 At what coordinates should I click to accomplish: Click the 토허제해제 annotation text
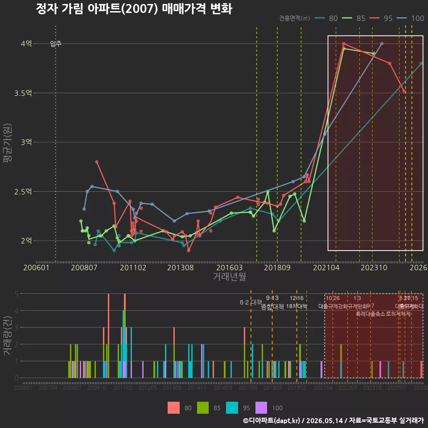click(x=399, y=314)
